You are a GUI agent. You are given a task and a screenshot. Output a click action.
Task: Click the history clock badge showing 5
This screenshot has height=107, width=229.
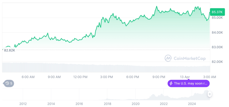coord(9,83)
